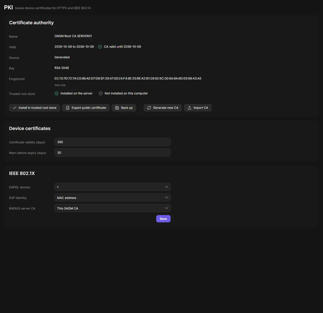
Task: Select the CA name OADM Root CA SERVER01
Action: 73,36
